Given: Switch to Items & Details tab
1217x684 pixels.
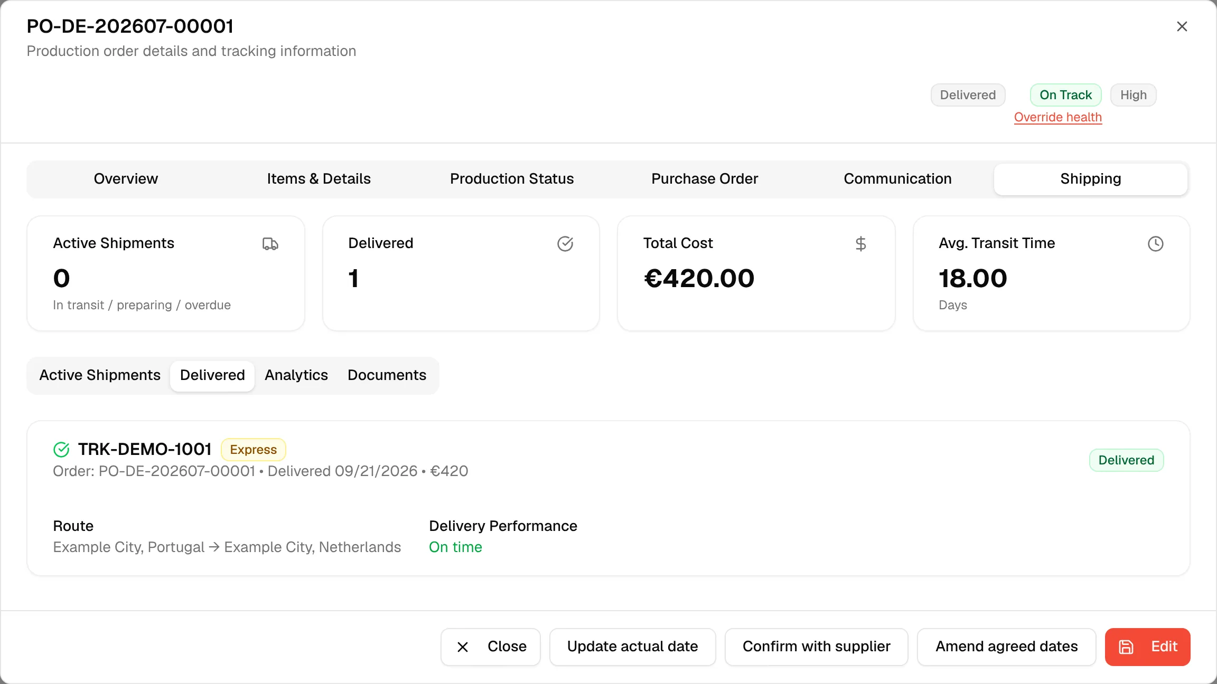Looking at the screenshot, I should pyautogui.click(x=319, y=179).
